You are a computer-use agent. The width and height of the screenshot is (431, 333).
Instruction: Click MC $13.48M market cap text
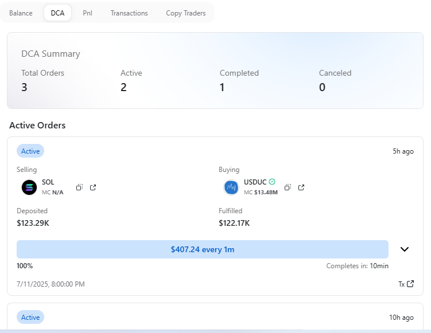pos(261,193)
